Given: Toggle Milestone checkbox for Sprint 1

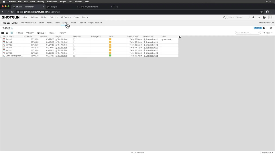Looking at the screenshot, I should 74,39.
